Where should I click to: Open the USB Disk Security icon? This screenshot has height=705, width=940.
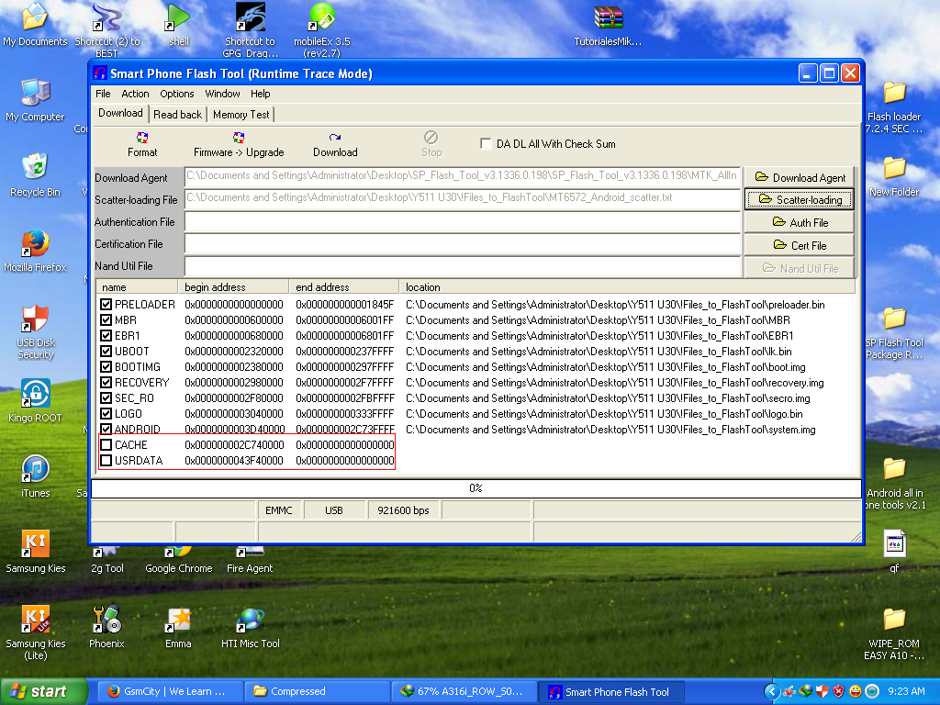pyautogui.click(x=36, y=320)
